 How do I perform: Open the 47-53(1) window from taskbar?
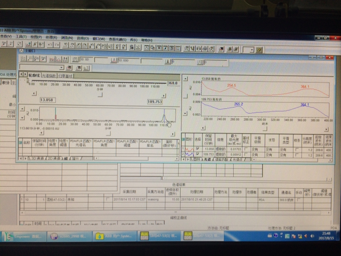coord(159,237)
